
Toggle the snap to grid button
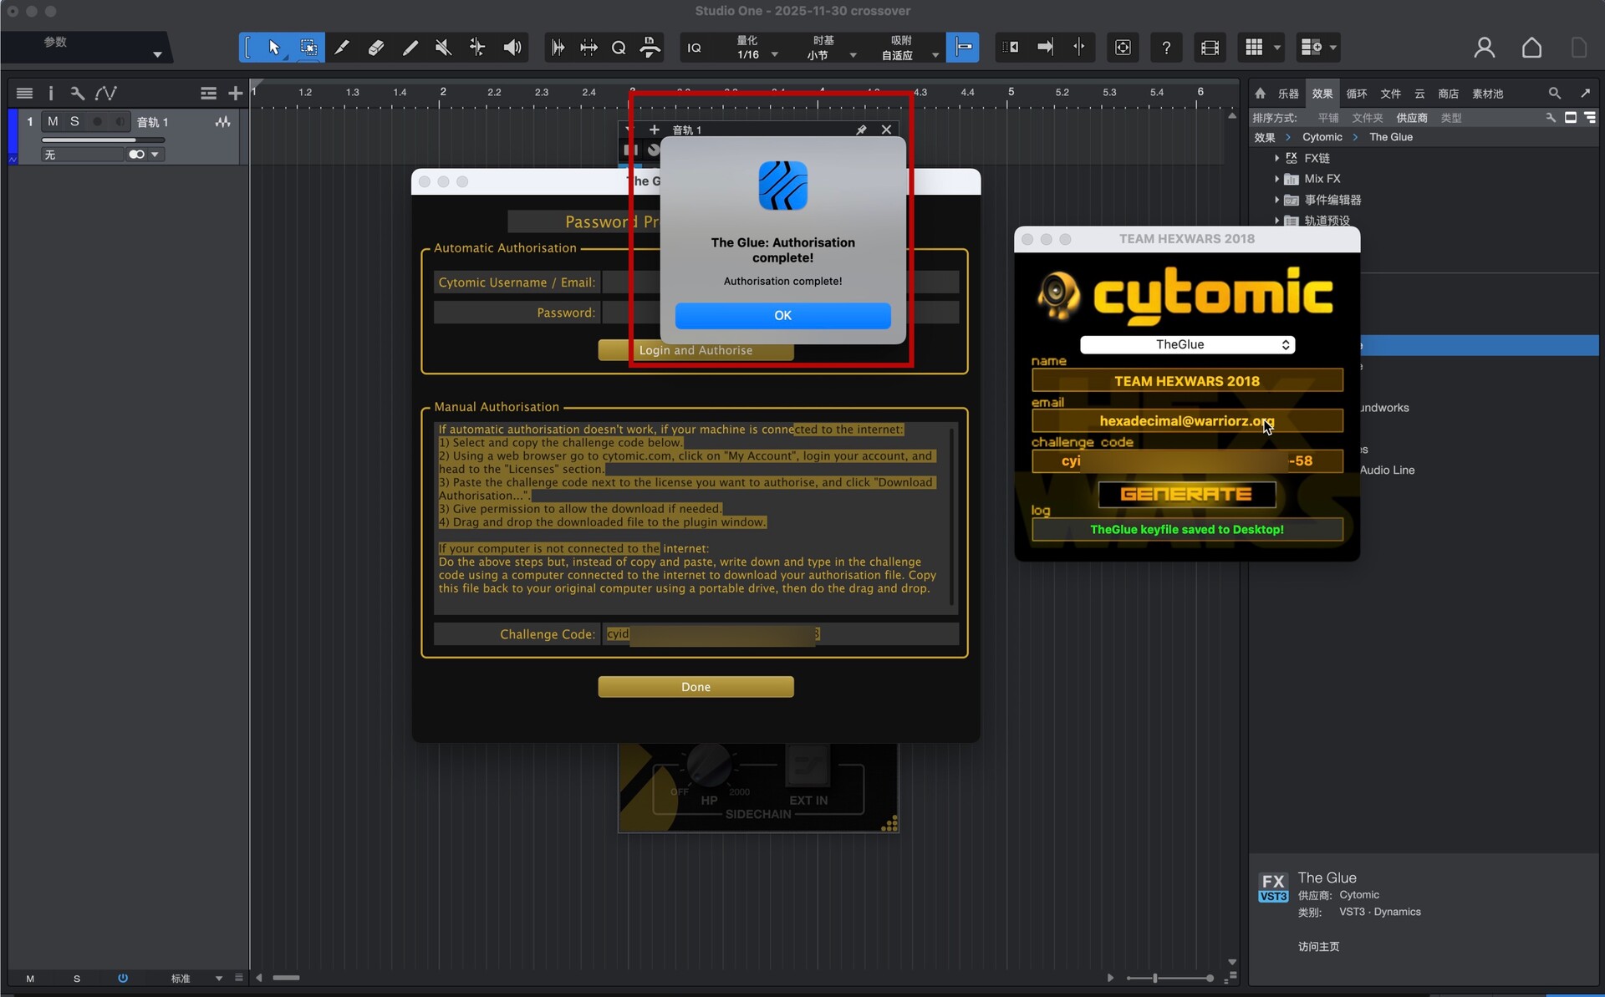[963, 48]
